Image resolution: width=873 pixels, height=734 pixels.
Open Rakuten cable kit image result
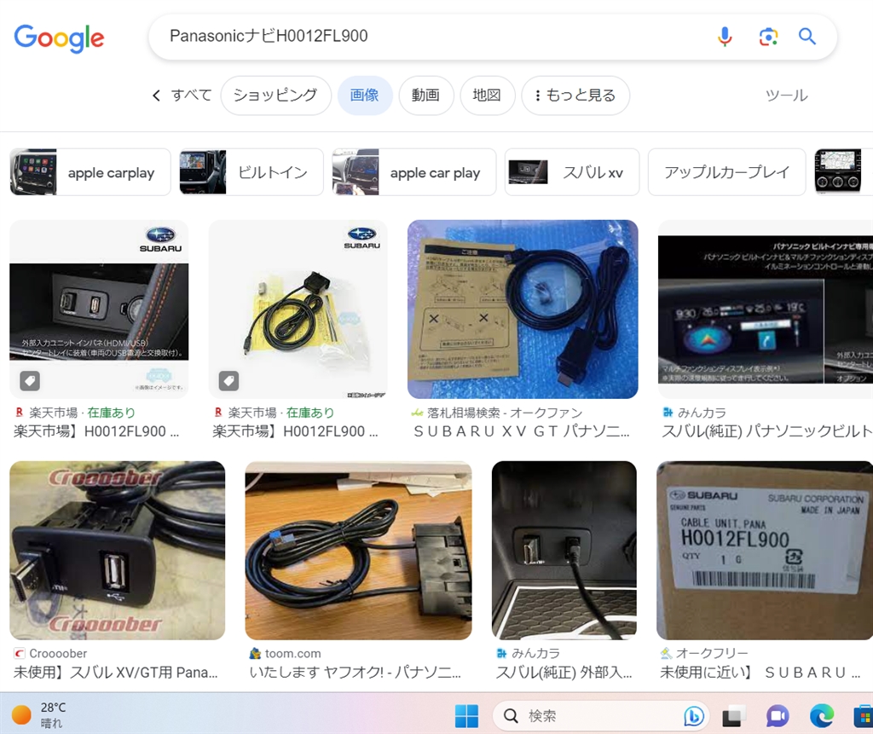click(x=298, y=309)
